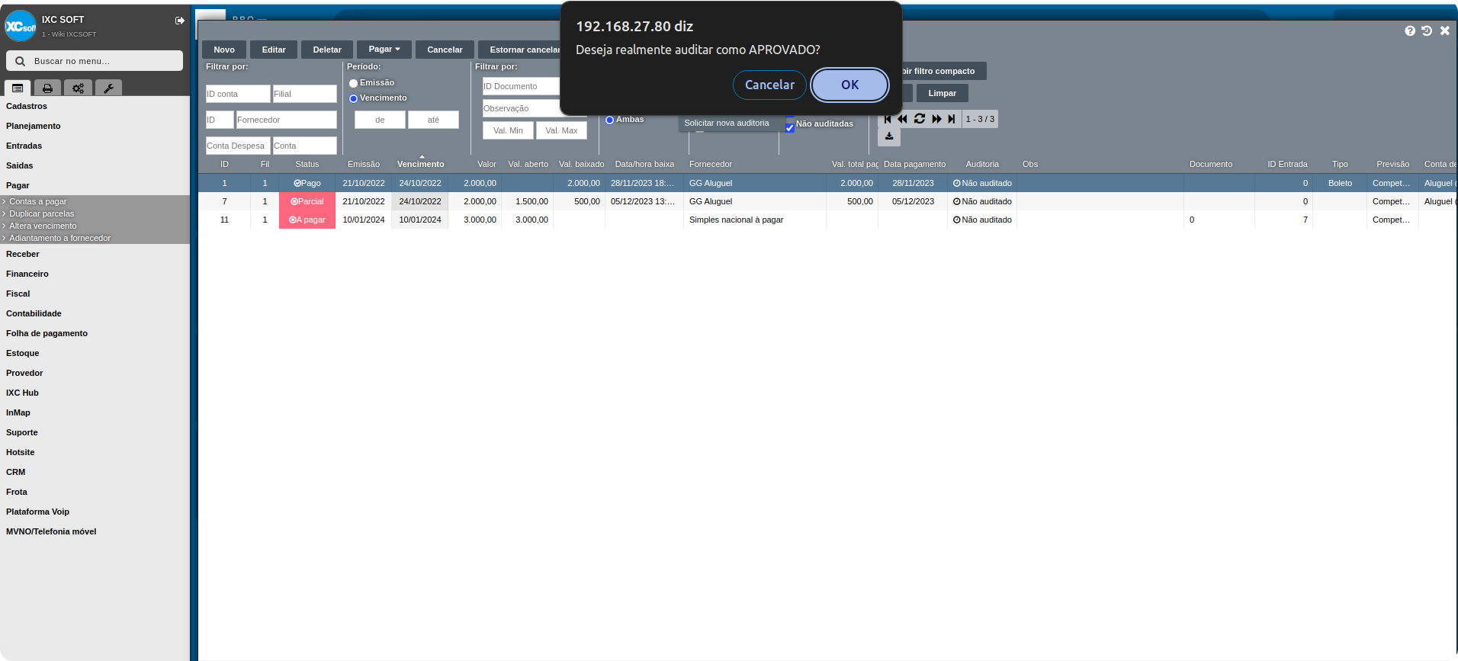
Task: Select the row with status Pago
Action: click(827, 183)
